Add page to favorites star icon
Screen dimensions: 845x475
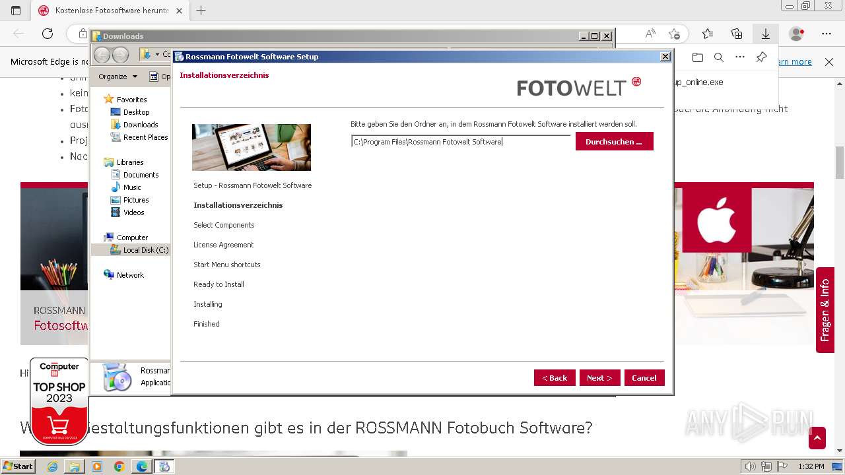[674, 34]
